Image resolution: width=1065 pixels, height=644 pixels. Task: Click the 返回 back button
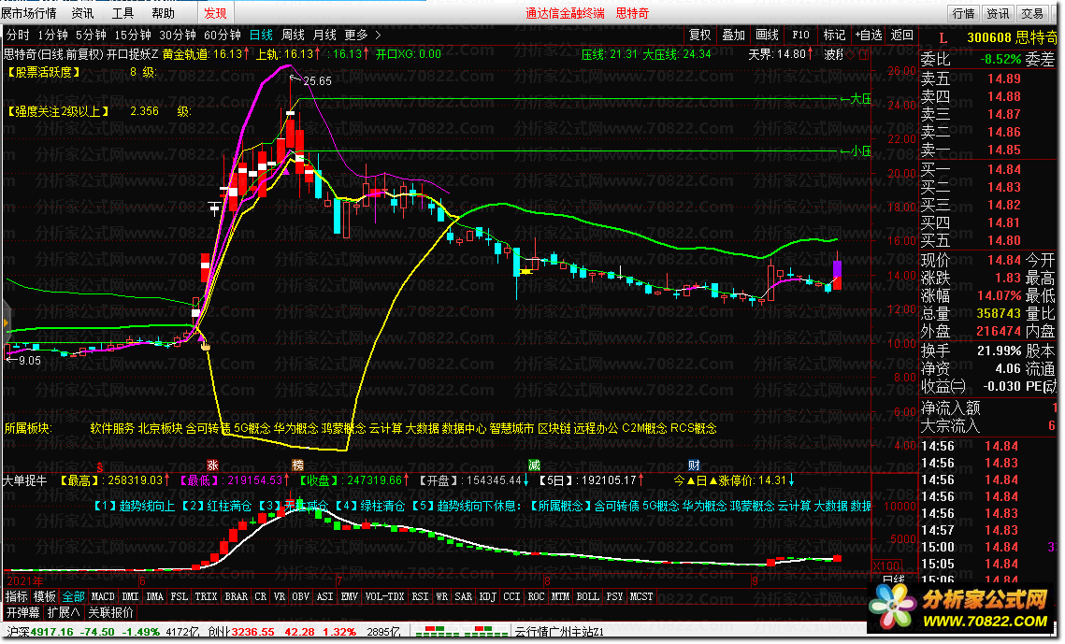[902, 35]
